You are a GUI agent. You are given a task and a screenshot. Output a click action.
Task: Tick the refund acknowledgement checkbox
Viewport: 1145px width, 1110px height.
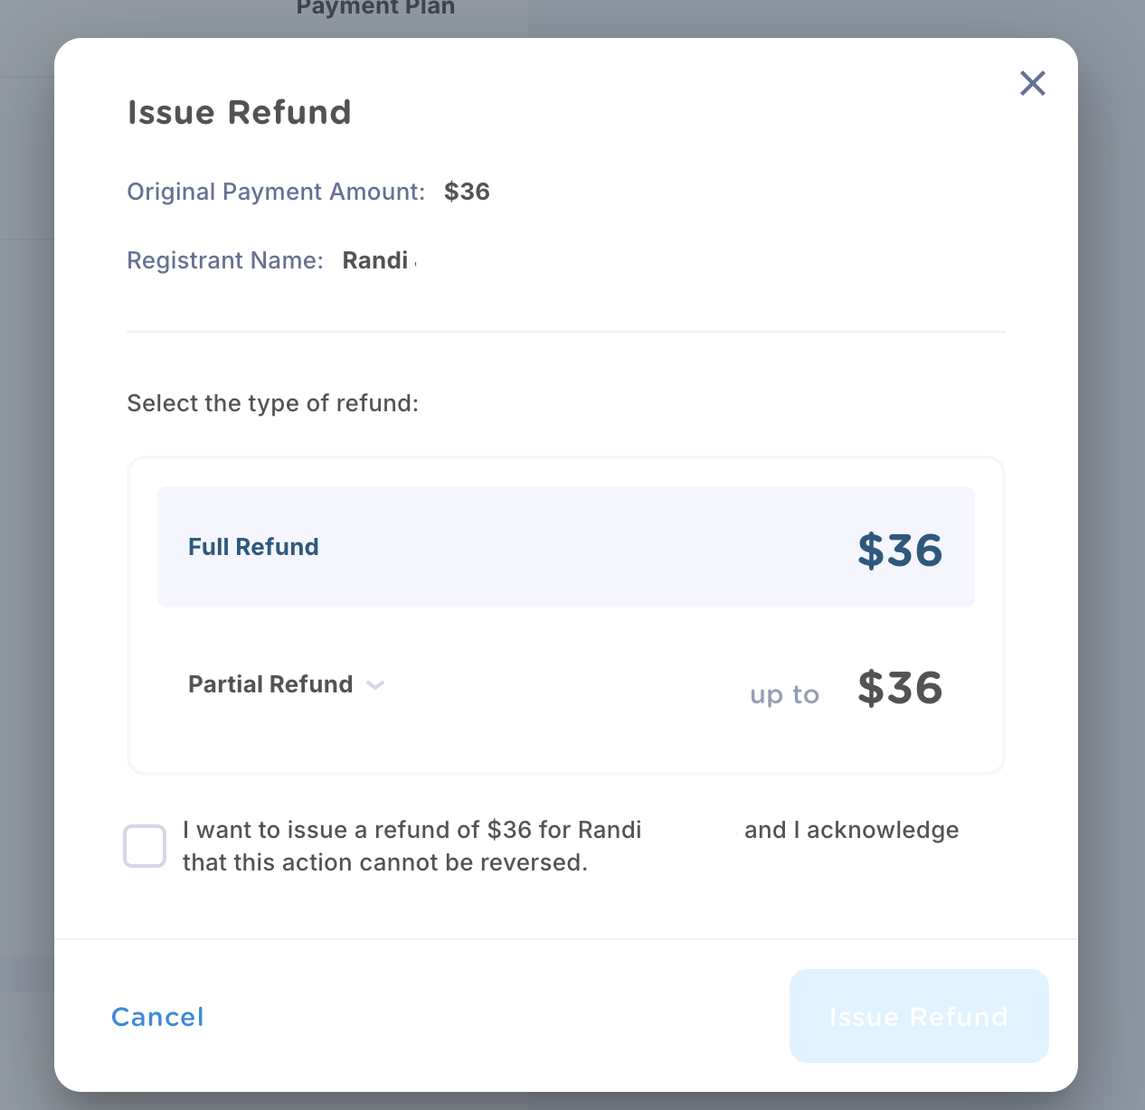145,846
